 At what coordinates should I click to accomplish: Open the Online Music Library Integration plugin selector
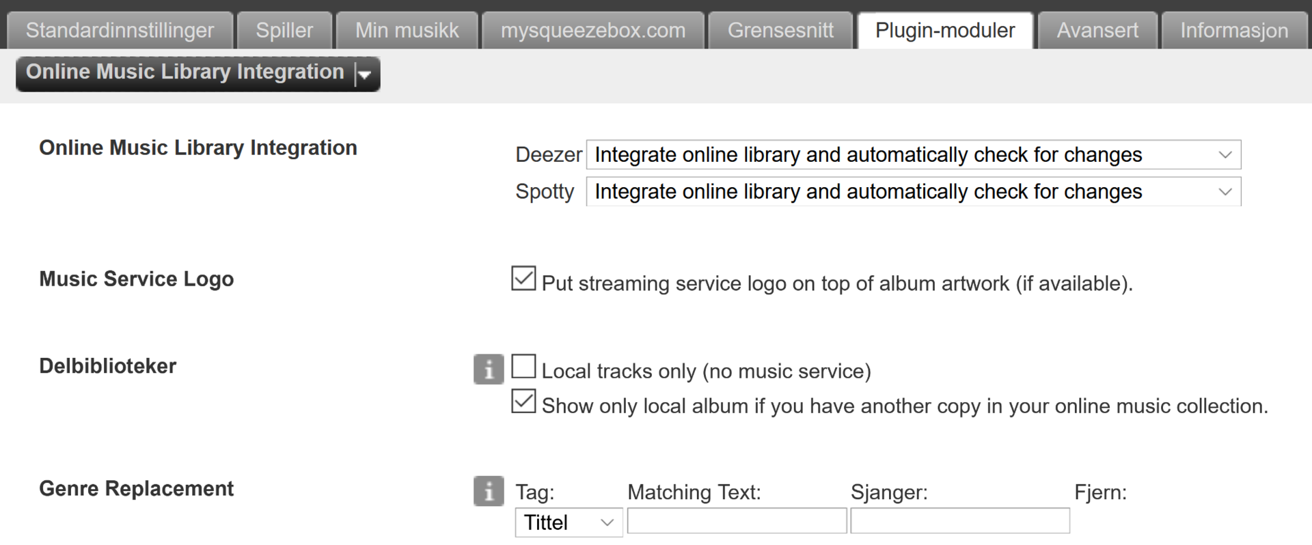pyautogui.click(x=186, y=72)
